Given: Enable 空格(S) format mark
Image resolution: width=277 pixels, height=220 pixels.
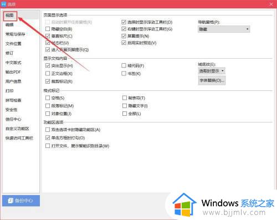Looking at the screenshot, I should pos(48,98).
